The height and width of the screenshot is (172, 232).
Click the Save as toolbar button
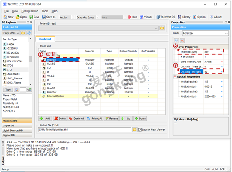[x=49, y=17]
